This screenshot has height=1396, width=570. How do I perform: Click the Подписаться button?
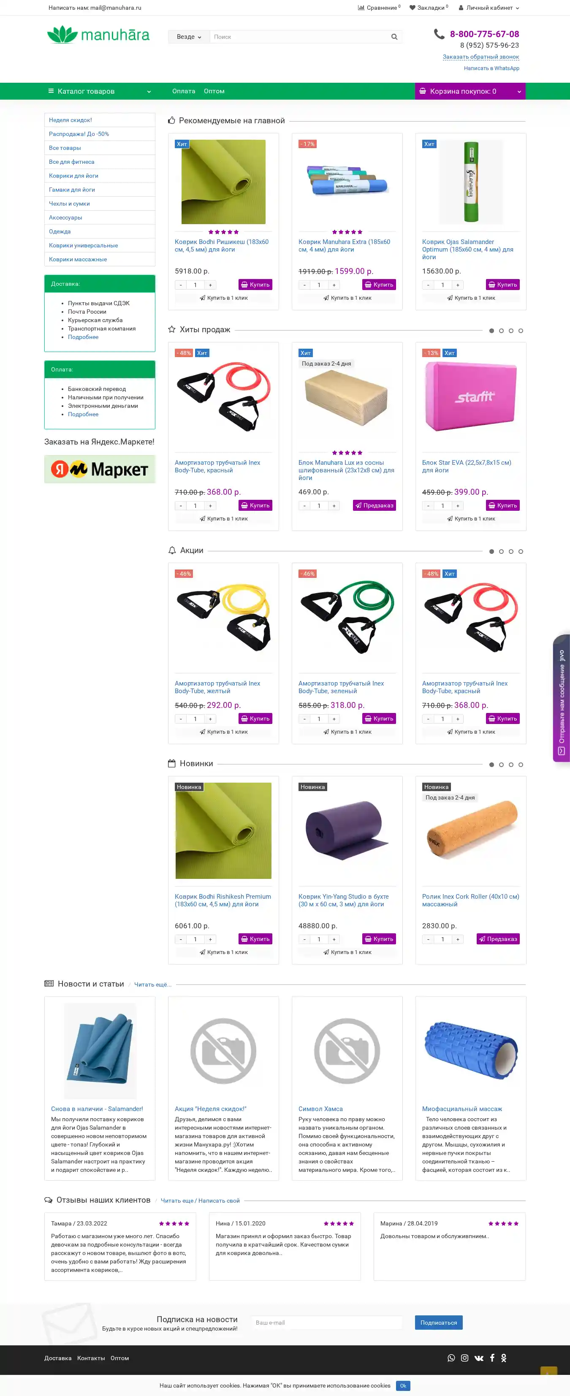[438, 1322]
